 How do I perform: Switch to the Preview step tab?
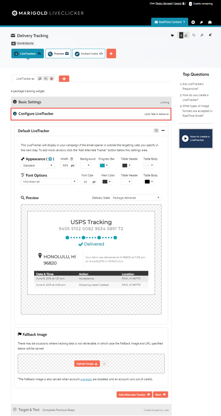(58, 54)
